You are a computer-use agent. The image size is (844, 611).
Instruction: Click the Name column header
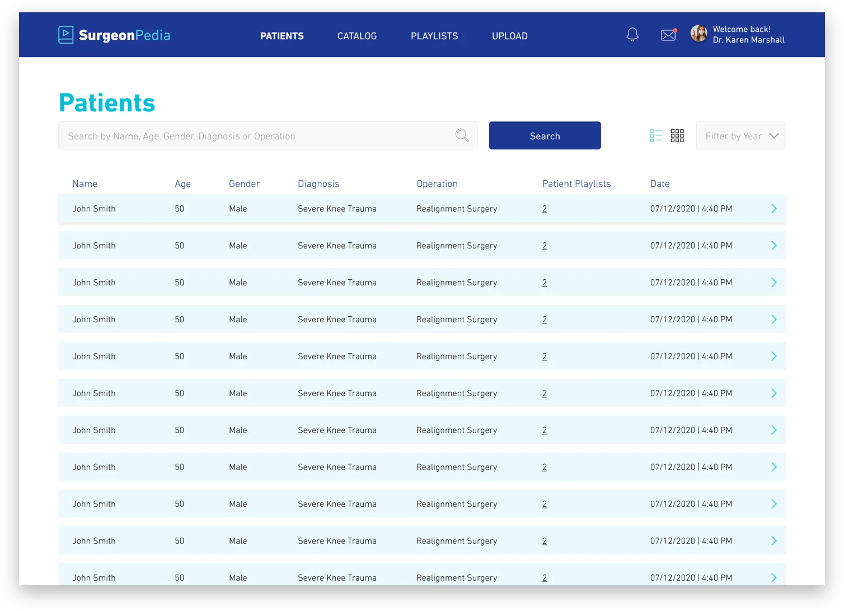click(85, 184)
